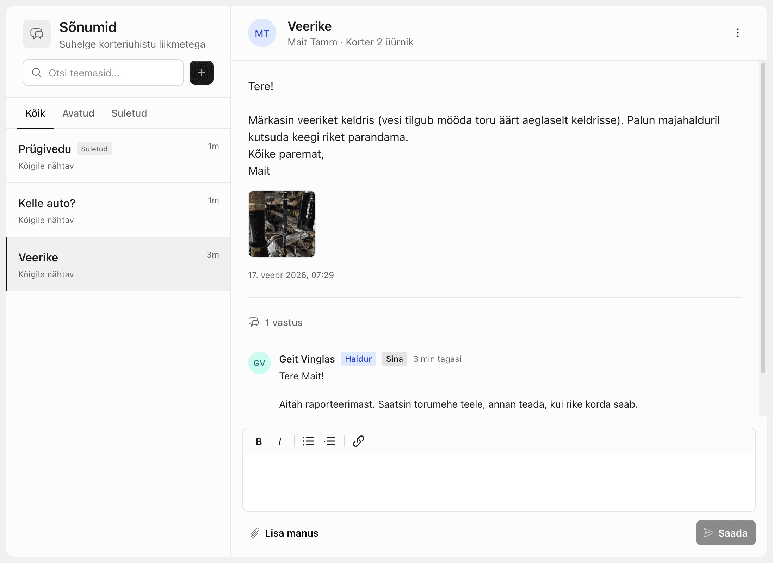Click the MT avatar of Mait Tamm

pos(262,33)
